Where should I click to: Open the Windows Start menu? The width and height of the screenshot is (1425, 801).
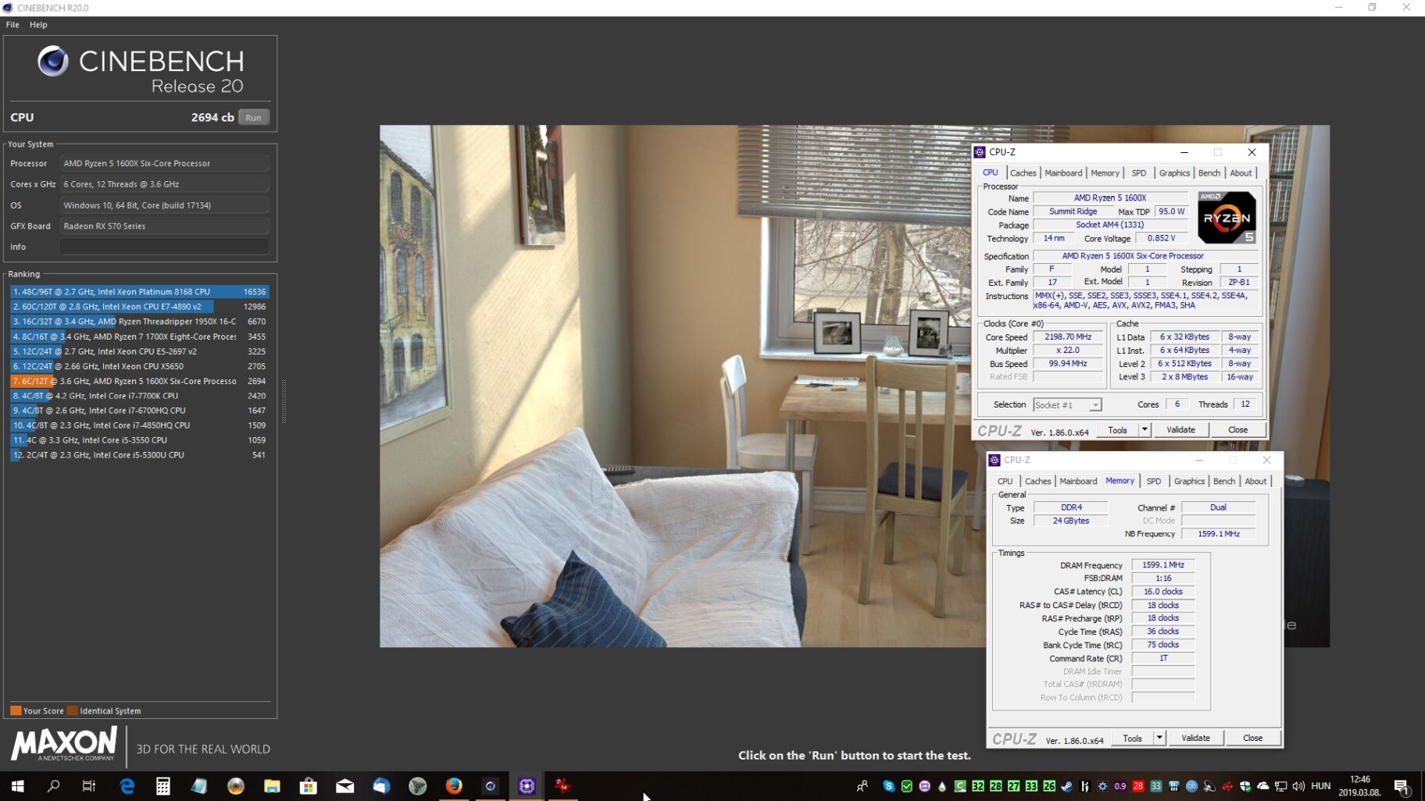(17, 786)
